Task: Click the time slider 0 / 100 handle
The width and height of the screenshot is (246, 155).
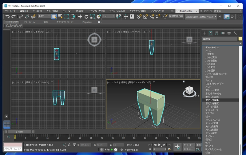Action: point(19,132)
